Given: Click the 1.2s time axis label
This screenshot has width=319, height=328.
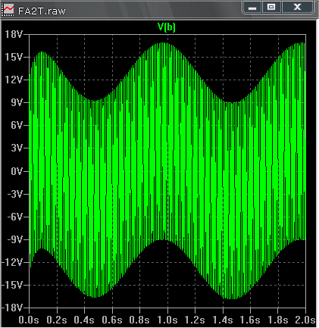Looking at the screenshot, I should tap(195, 320).
